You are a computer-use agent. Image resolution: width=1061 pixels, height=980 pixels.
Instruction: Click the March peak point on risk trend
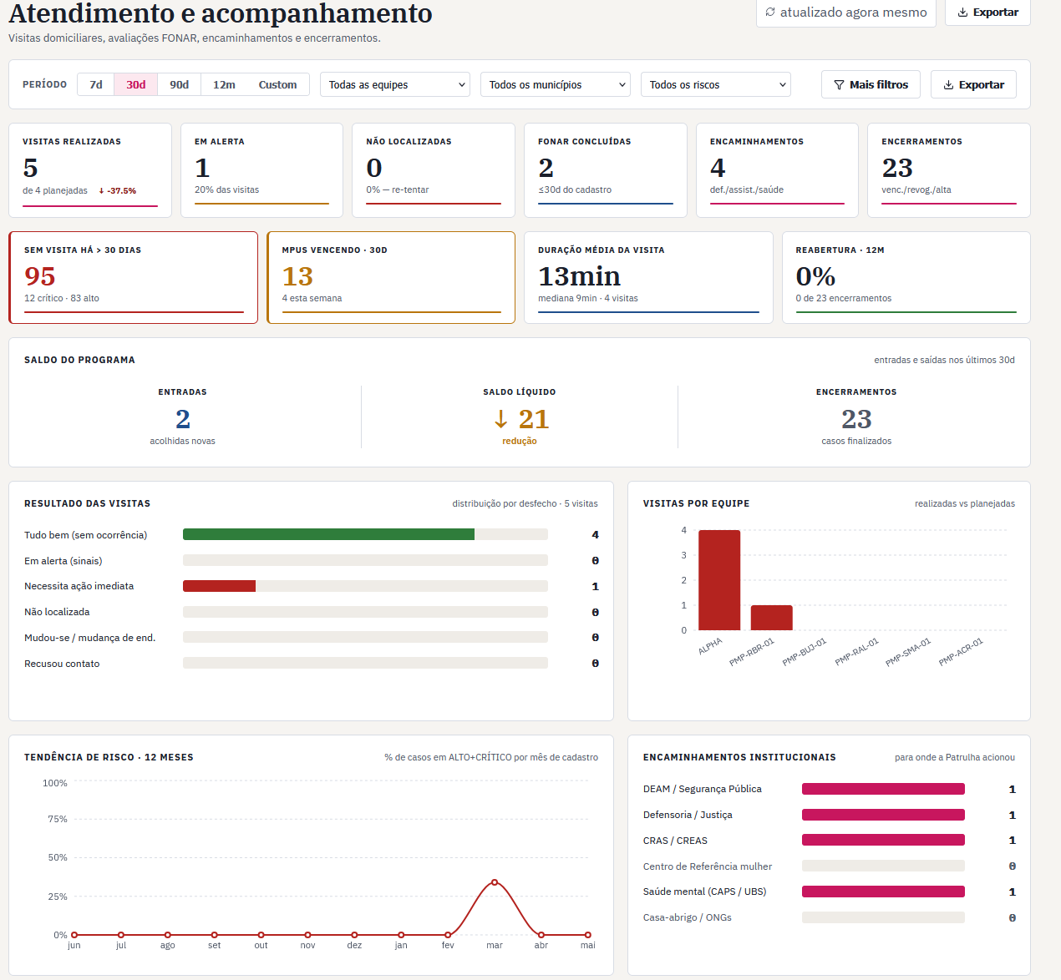tap(495, 882)
